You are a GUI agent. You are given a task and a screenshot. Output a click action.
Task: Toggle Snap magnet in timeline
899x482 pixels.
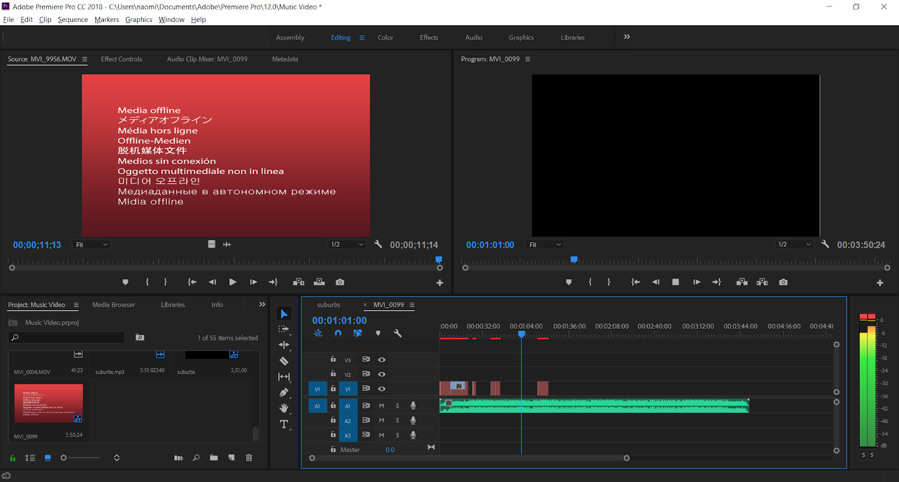click(x=338, y=333)
